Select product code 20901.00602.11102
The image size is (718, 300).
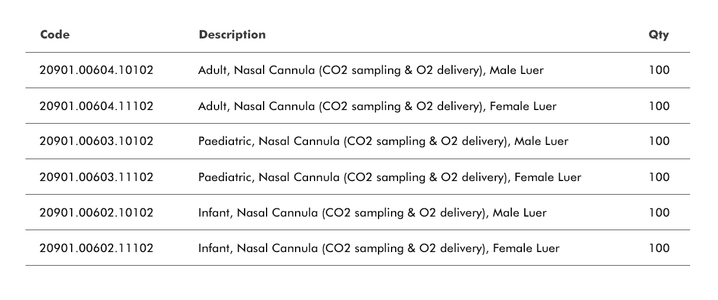tap(97, 249)
